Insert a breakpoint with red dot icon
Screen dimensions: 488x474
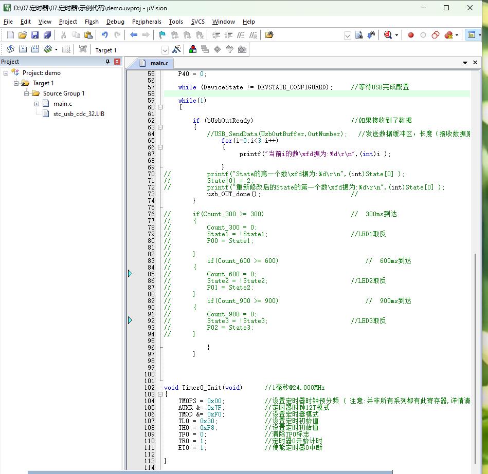point(411,35)
